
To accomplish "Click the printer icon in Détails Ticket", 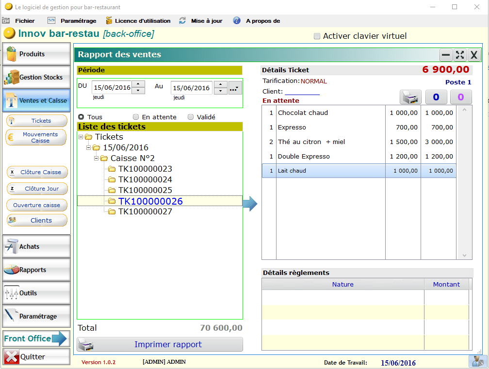I will (410, 97).
